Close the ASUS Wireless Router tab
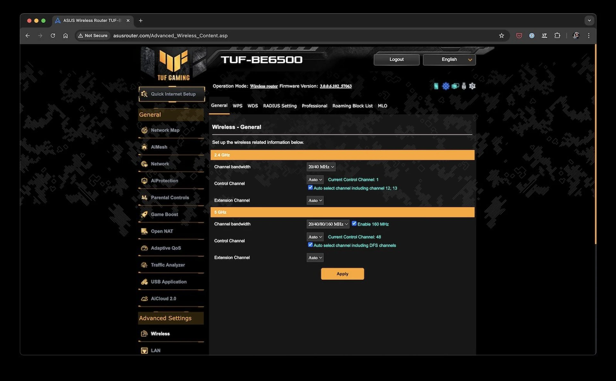The width and height of the screenshot is (616, 381). pos(128,21)
